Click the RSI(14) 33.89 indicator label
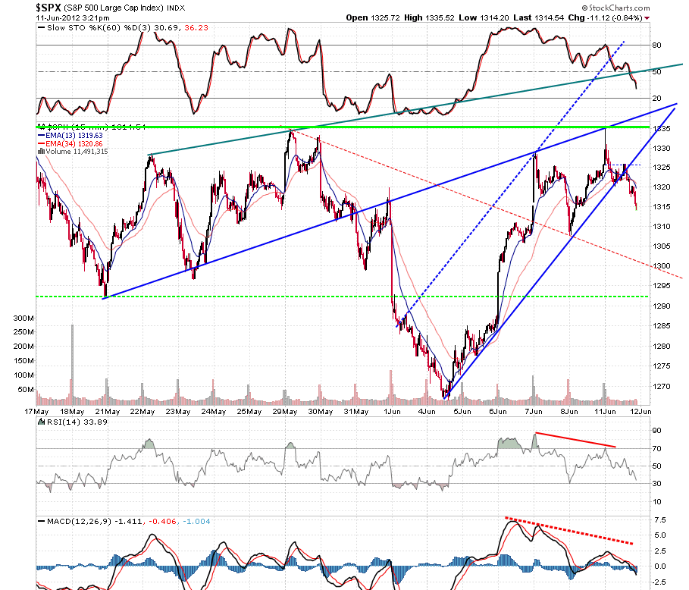 coord(77,422)
